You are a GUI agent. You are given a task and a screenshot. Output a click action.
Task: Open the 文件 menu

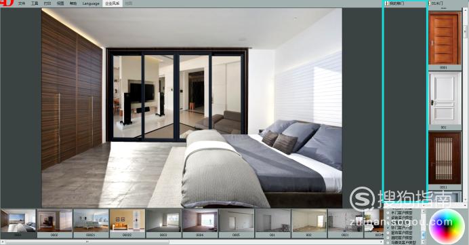coord(22,3)
